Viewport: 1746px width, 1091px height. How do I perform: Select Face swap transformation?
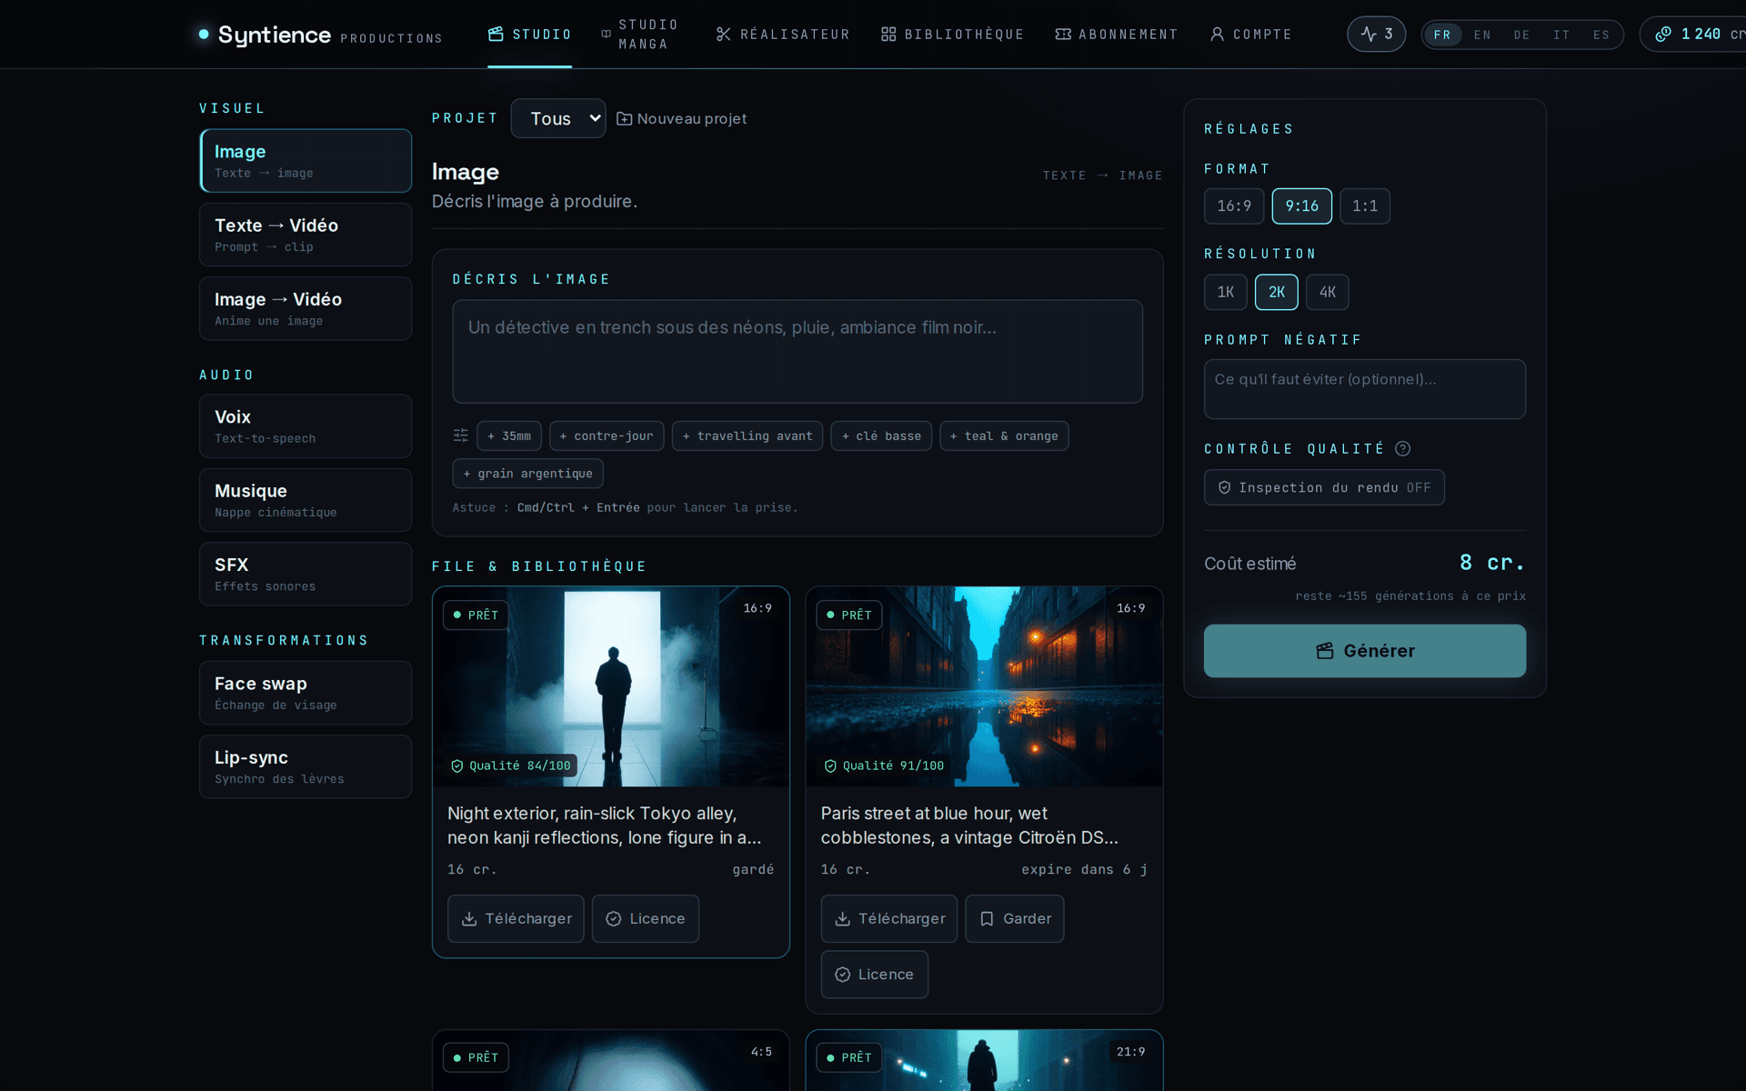click(x=306, y=693)
